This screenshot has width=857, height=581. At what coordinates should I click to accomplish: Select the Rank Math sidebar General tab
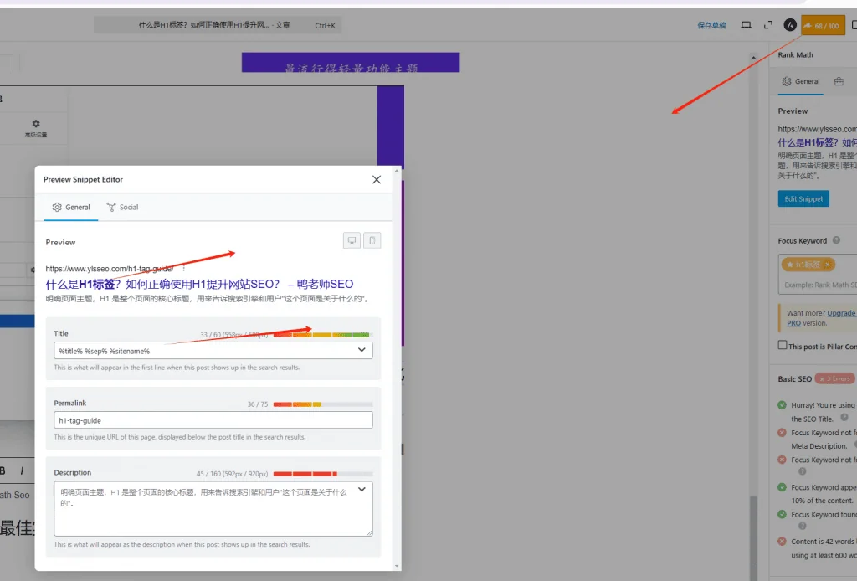tap(801, 81)
